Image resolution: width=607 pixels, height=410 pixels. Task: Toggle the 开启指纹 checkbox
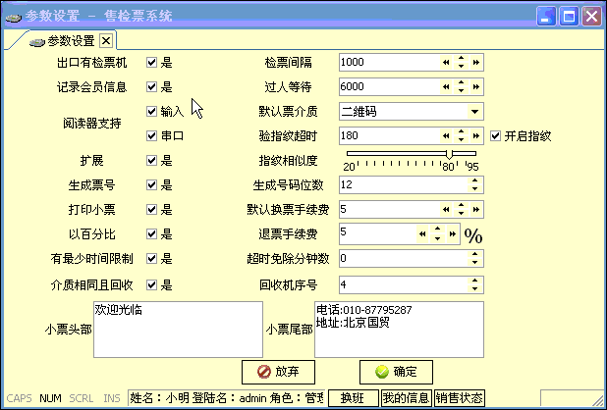[496, 135]
